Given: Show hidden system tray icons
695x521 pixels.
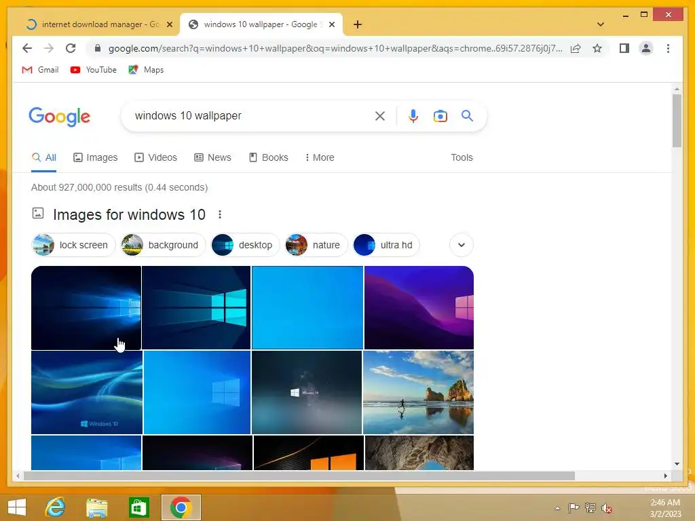Looking at the screenshot, I should click(x=558, y=508).
